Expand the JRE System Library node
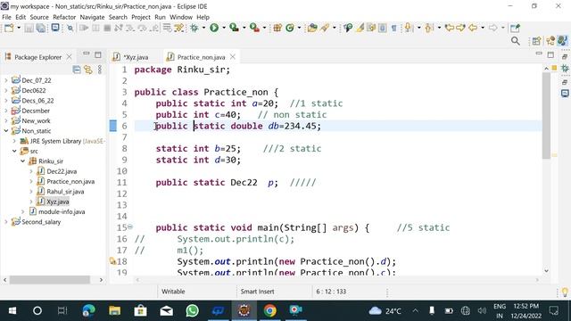 (x=14, y=141)
